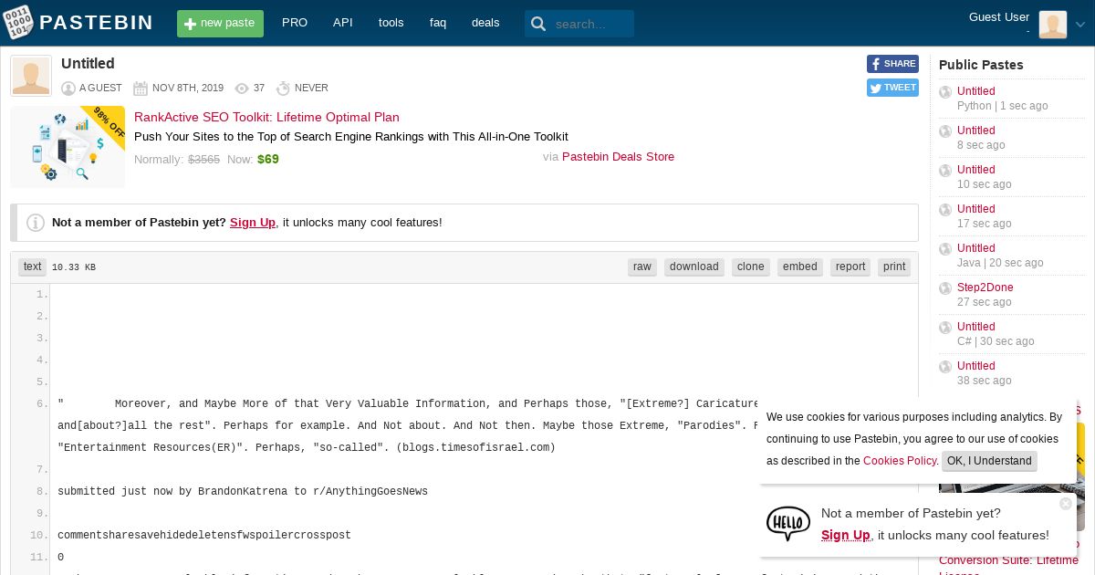Expand the Guest User dropdown arrow
Viewport: 1095px width, 575px height.
pos(1080,26)
